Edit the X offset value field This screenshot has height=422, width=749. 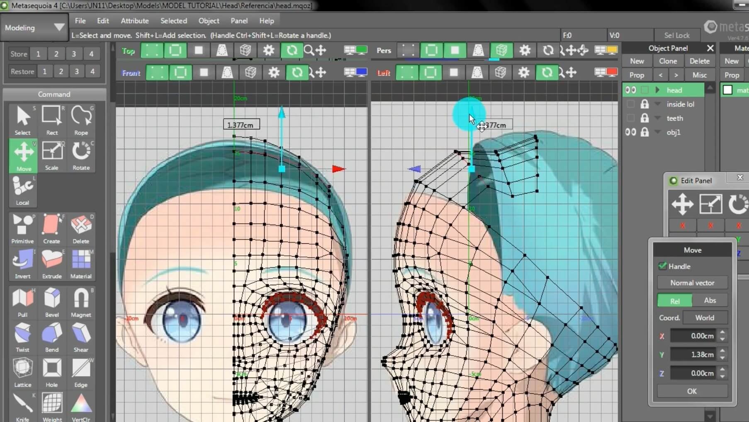point(693,336)
